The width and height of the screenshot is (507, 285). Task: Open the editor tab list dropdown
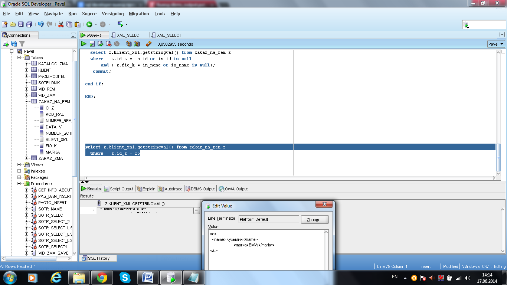[502, 35]
